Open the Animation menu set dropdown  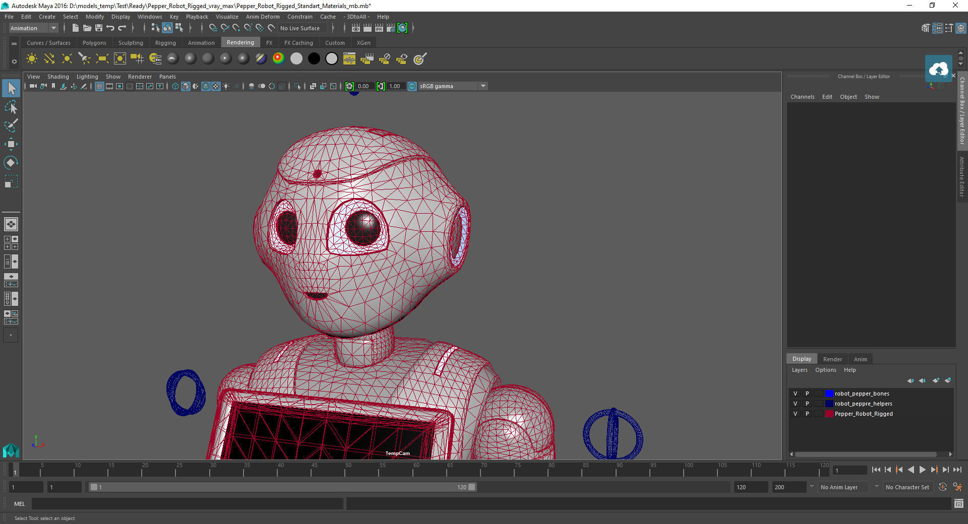coord(34,28)
